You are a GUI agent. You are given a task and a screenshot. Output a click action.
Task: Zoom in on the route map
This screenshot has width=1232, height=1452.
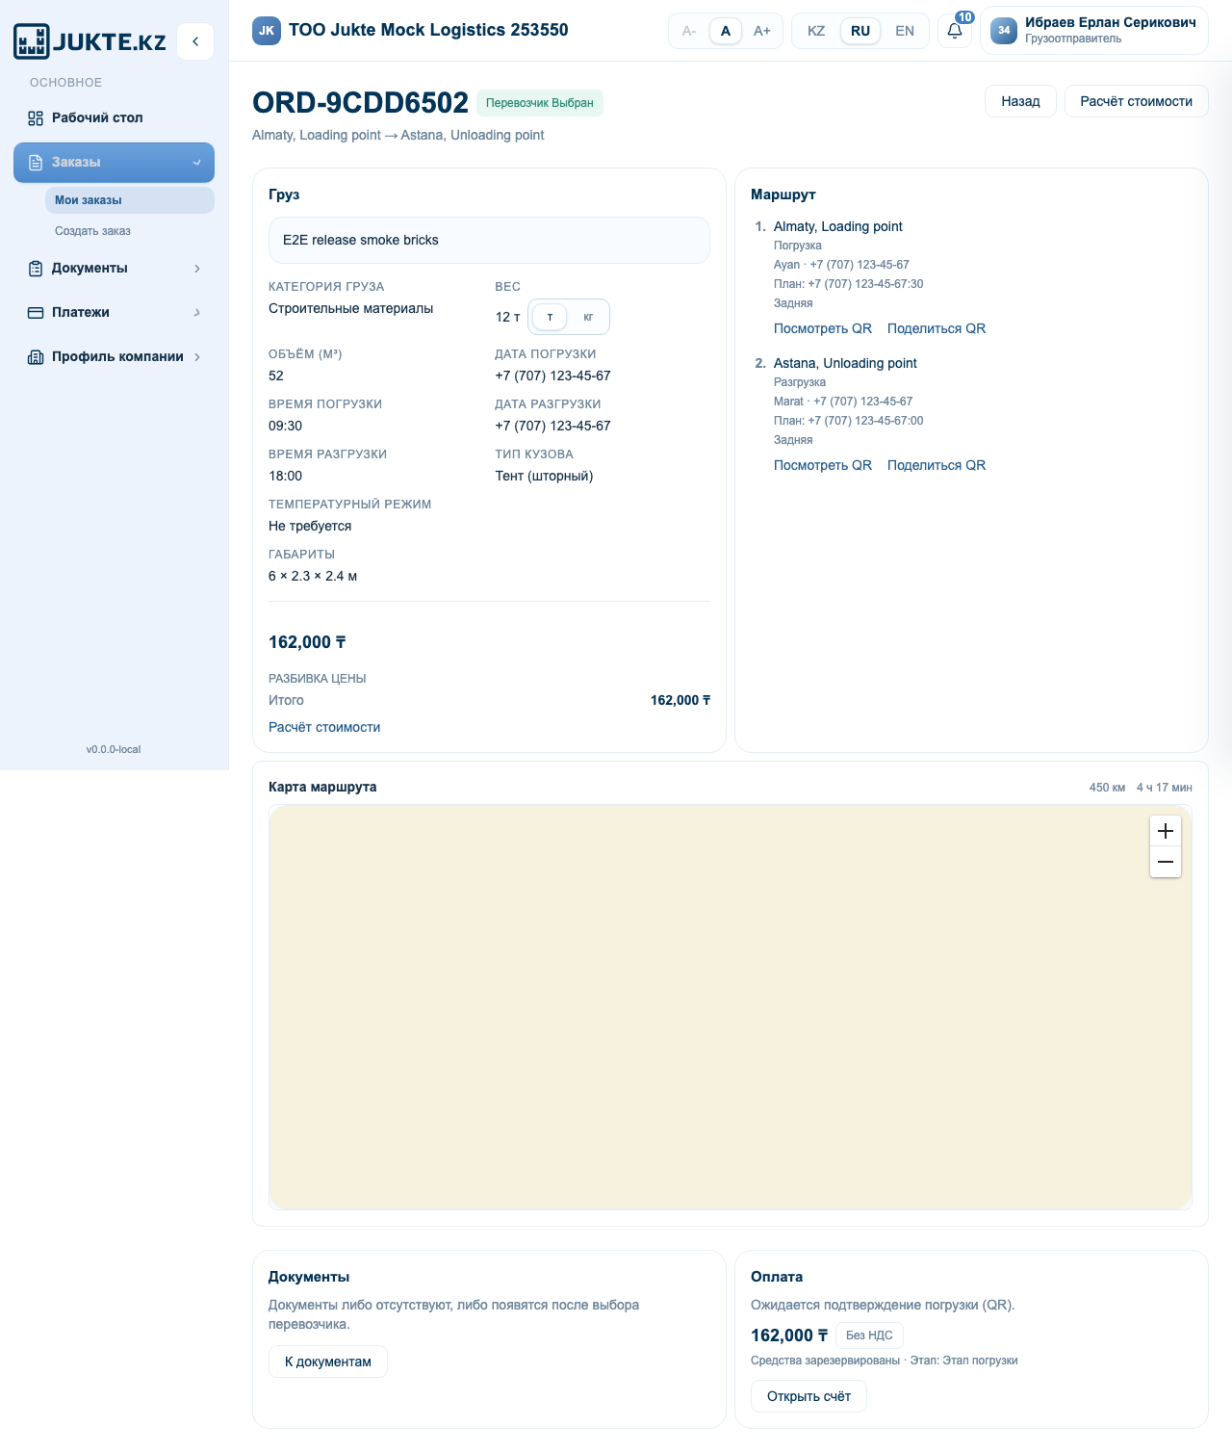tap(1166, 831)
